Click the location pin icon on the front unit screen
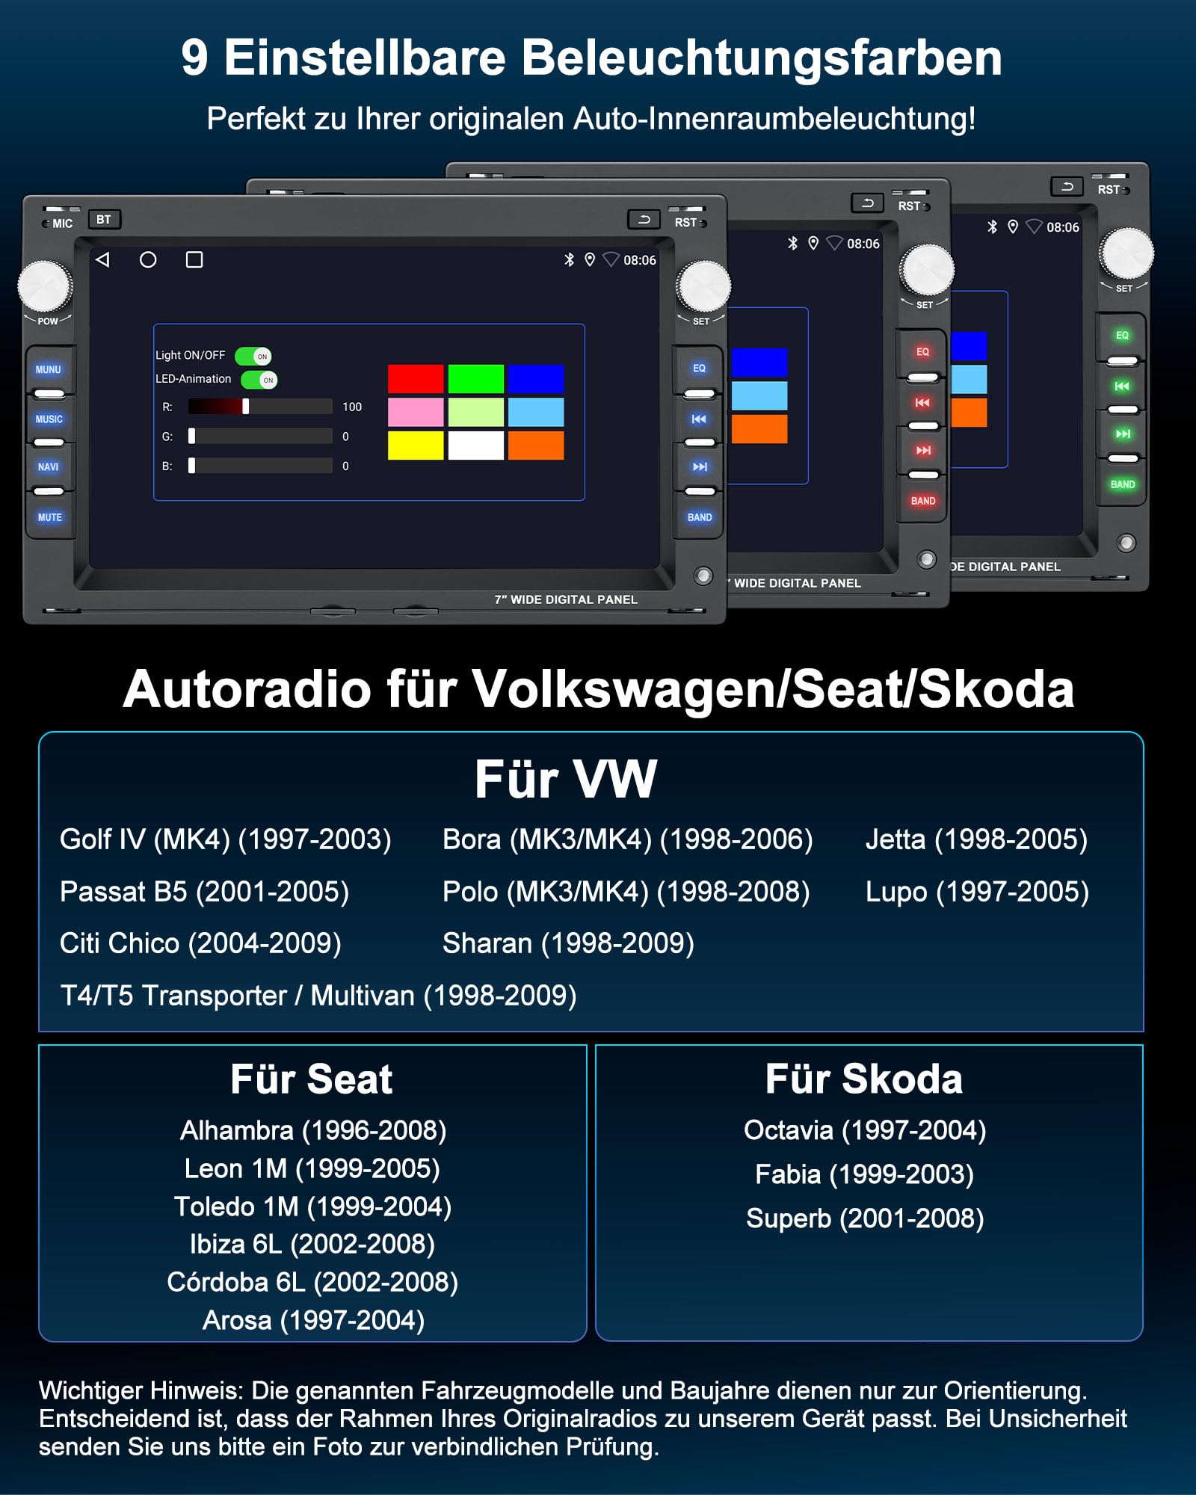Screen dimensions: 1196x1495 [590, 259]
